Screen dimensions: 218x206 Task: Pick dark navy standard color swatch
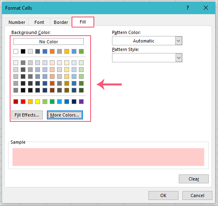pyautogui.click(x=74, y=102)
